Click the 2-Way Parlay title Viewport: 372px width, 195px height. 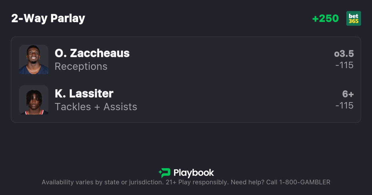pos(48,18)
